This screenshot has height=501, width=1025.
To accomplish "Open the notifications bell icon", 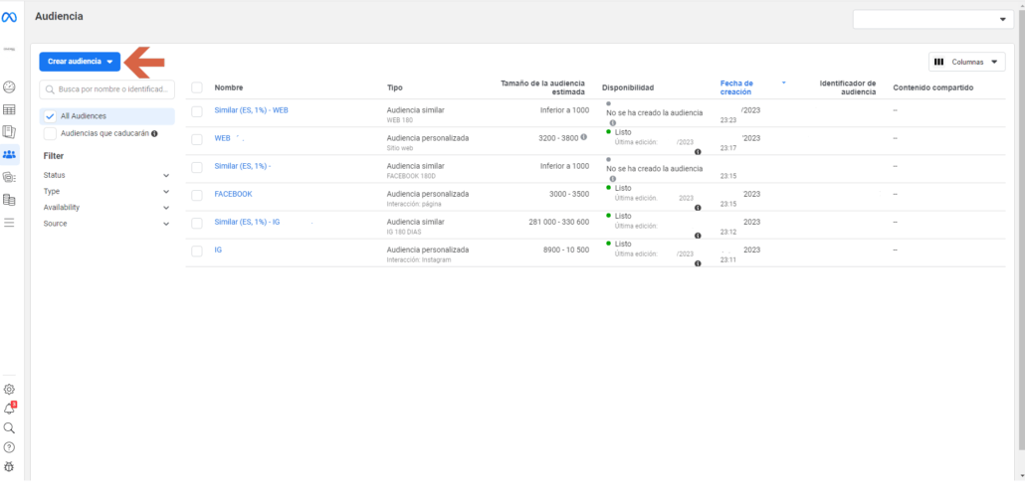I will [x=9, y=409].
